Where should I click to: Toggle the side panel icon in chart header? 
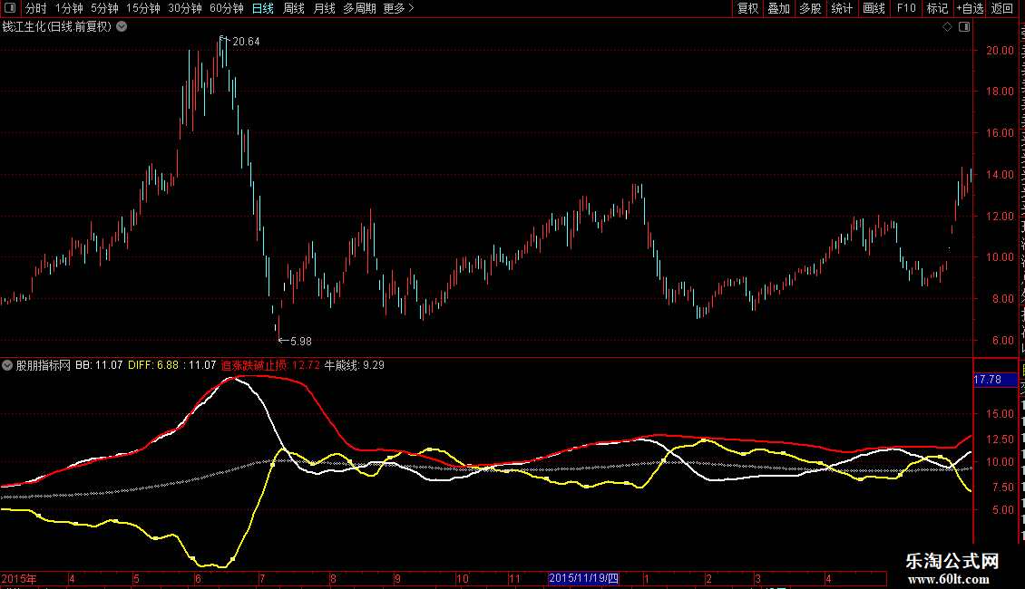click(x=964, y=27)
